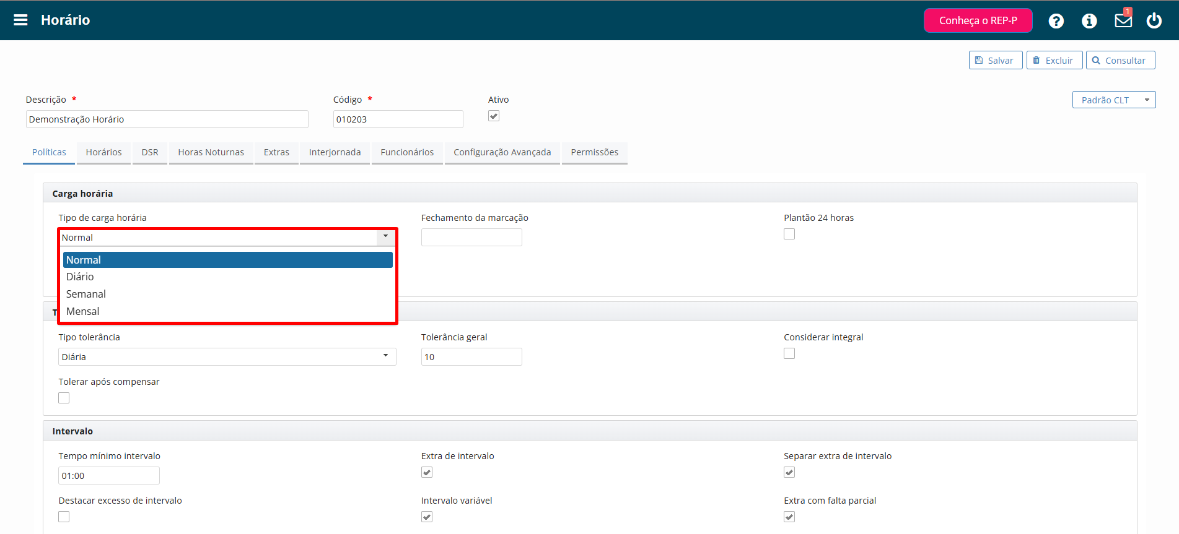Open the hamburger navigation menu

tap(20, 20)
